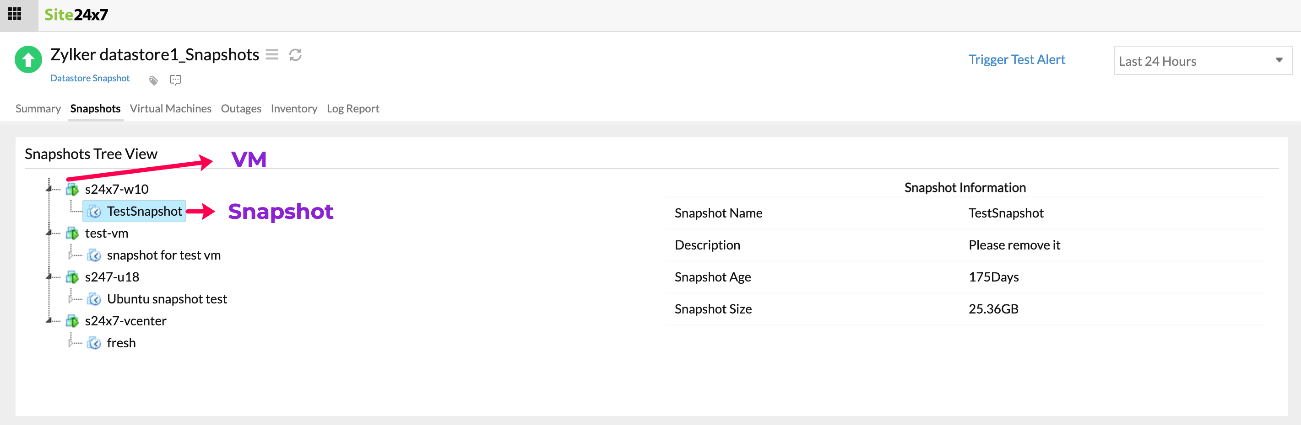The image size is (1301, 425).
Task: Click the snapshot icon beside fresh
Action: click(94, 343)
